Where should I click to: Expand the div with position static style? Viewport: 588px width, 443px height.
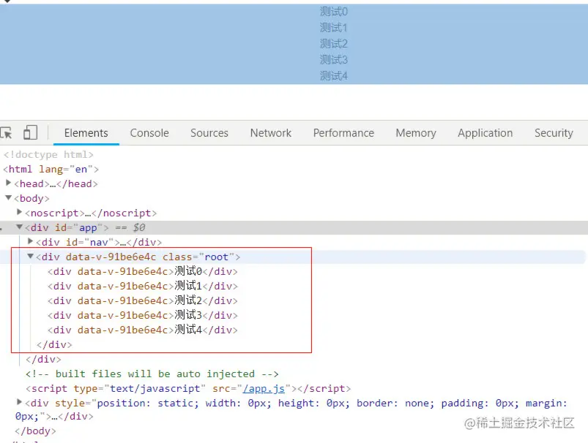[x=20, y=402]
